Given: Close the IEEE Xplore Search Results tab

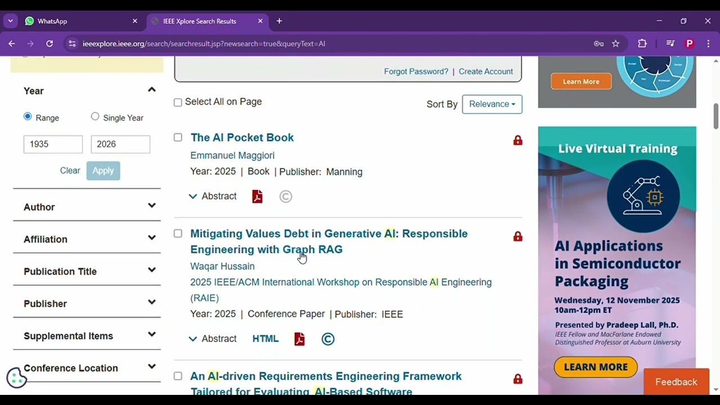Looking at the screenshot, I should (260, 21).
